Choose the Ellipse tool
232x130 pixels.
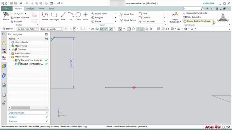[x=96, y=22]
